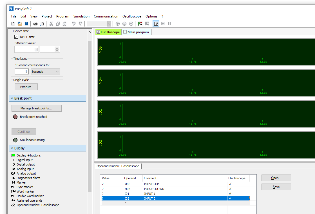The image size is (315, 214).
Task: Click the Manage break points button
Action: pos(36,108)
